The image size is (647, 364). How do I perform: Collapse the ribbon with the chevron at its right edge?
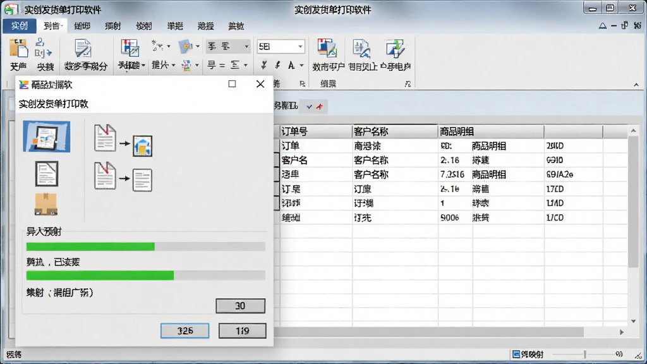(x=636, y=85)
